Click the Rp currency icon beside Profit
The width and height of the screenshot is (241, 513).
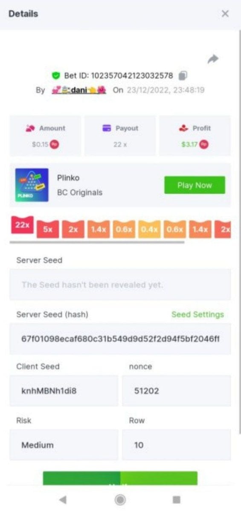204,144
